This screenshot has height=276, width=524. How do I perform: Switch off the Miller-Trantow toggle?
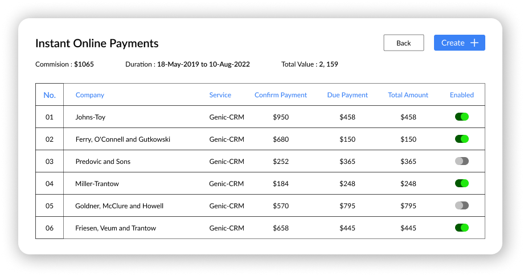(461, 183)
